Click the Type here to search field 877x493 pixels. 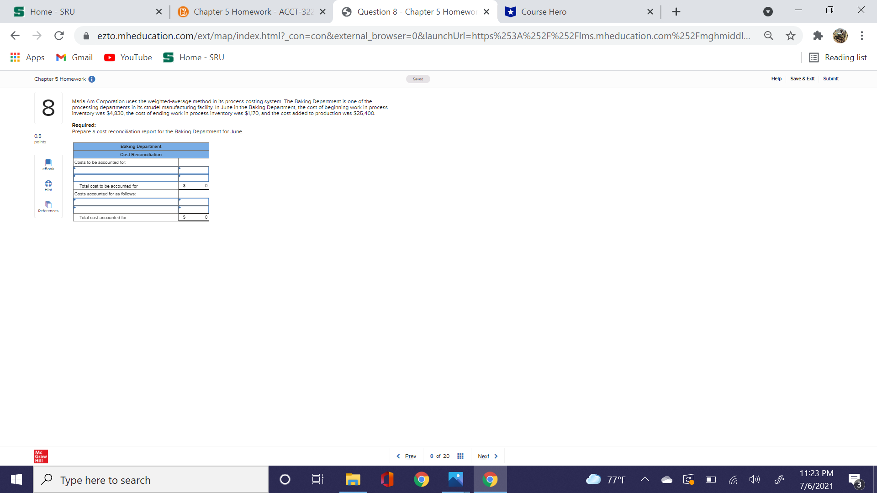151,479
